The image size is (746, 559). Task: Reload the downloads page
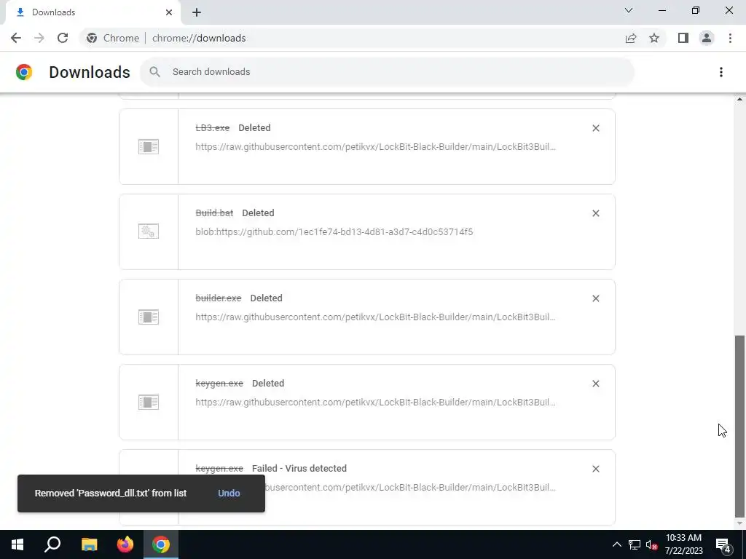pyautogui.click(x=63, y=38)
